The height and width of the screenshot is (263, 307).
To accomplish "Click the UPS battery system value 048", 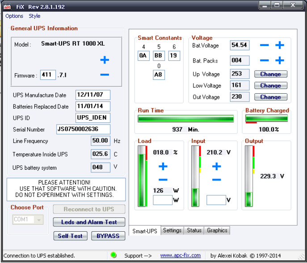I will (x=101, y=167).
